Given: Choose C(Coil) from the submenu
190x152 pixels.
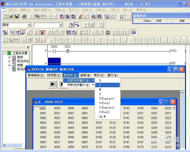Looking at the screenshot, I should tap(108, 112).
